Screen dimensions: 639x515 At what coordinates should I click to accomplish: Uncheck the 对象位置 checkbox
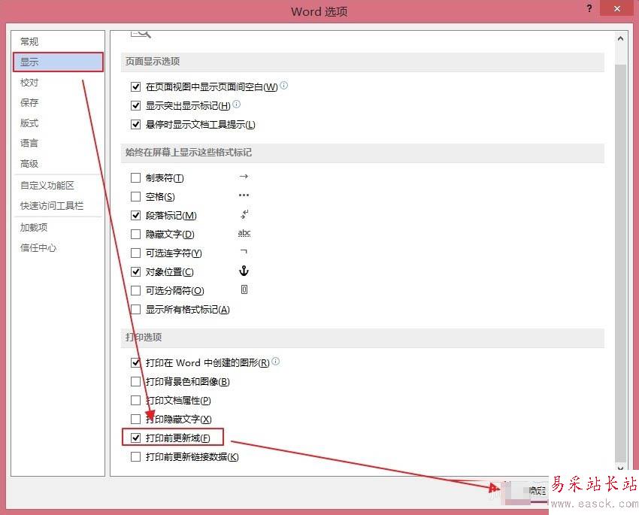tap(136, 271)
